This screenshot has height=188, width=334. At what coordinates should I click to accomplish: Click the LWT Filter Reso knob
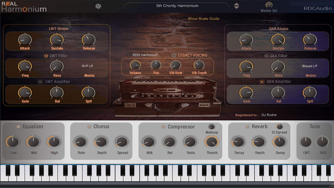tap(57, 66)
